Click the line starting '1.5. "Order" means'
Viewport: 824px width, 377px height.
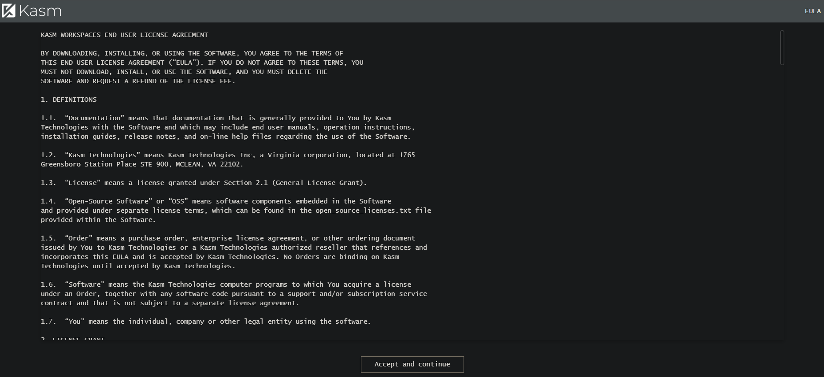(x=228, y=238)
